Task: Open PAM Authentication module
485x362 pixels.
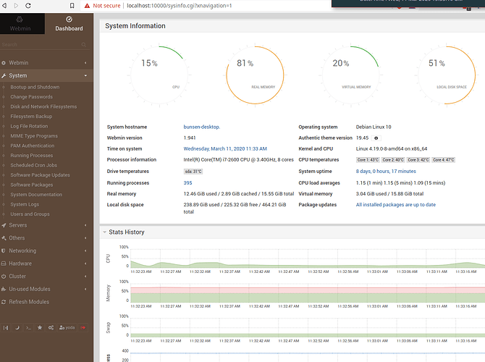Action: pyautogui.click(x=33, y=146)
